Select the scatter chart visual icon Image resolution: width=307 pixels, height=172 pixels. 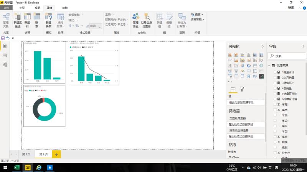pos(236,66)
